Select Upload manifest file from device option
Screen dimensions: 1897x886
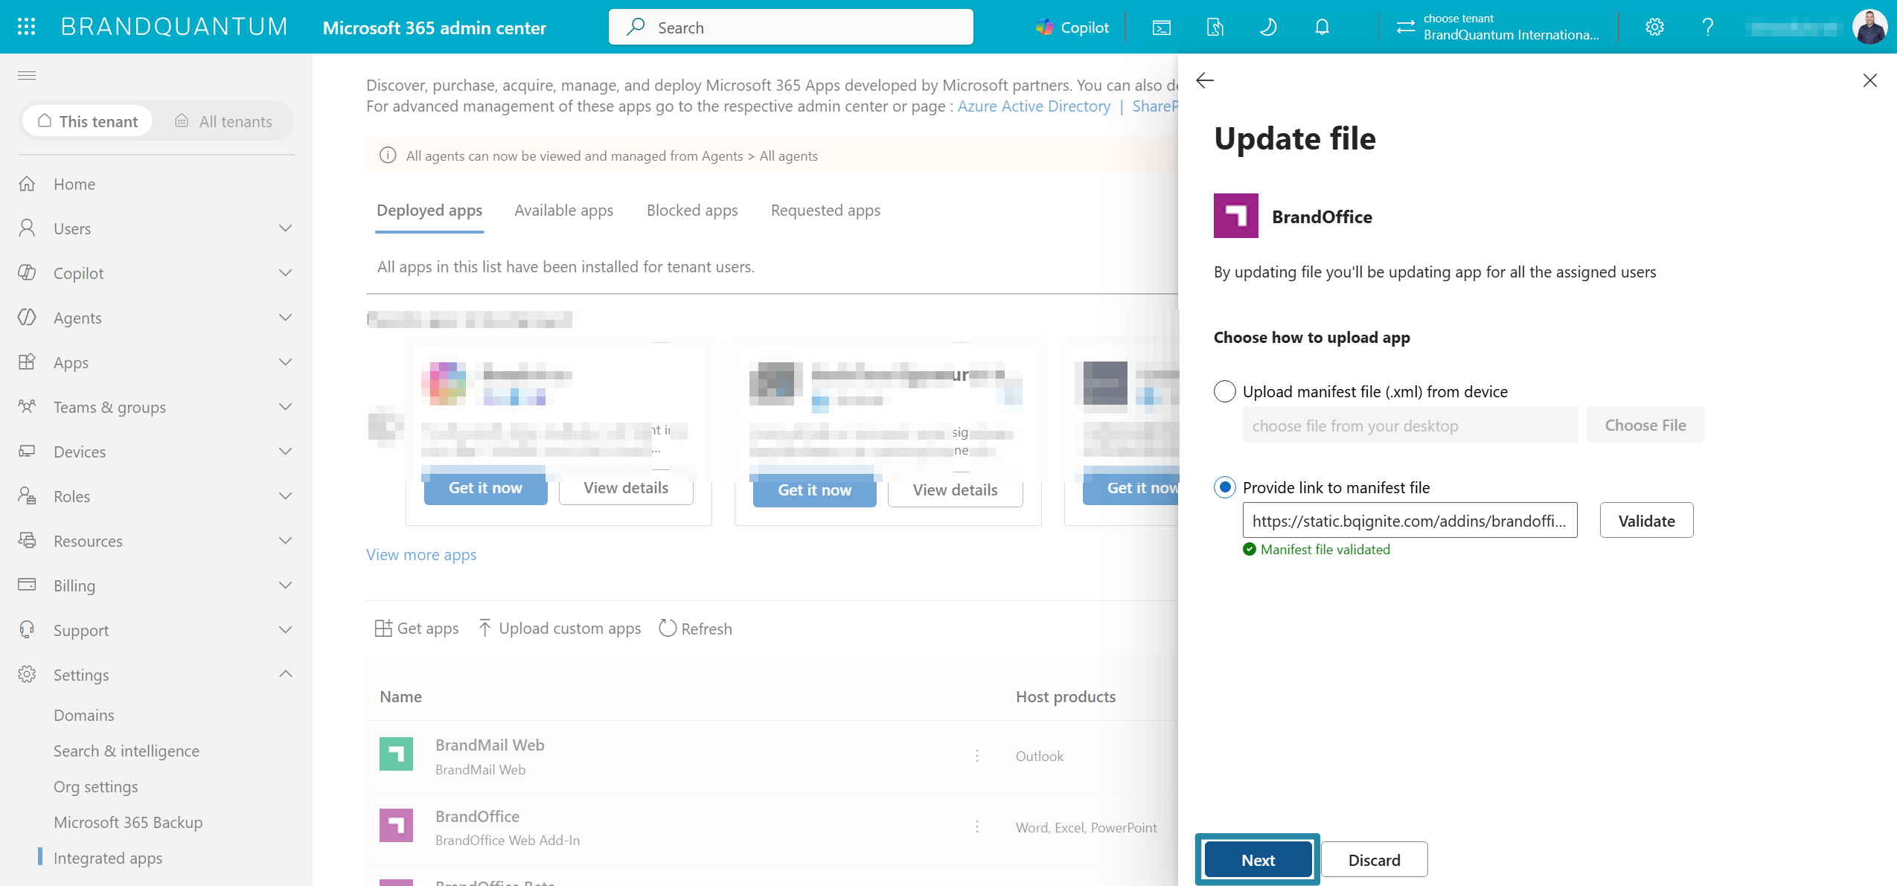click(x=1225, y=391)
